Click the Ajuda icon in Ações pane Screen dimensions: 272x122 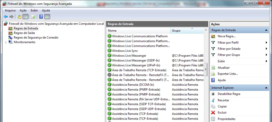213,80
